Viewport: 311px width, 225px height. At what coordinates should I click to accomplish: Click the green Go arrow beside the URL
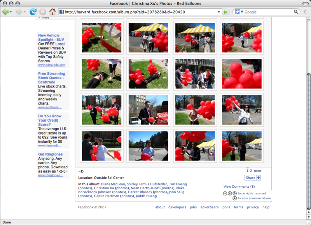(226, 12)
